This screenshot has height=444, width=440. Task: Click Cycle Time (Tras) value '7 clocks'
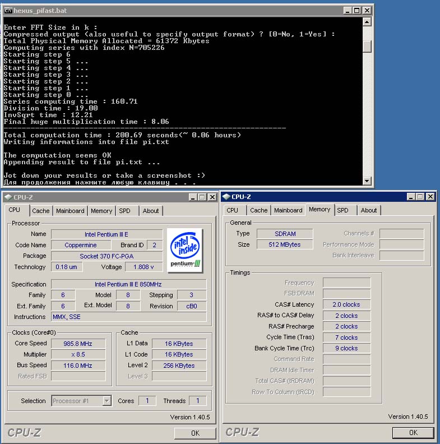click(346, 337)
